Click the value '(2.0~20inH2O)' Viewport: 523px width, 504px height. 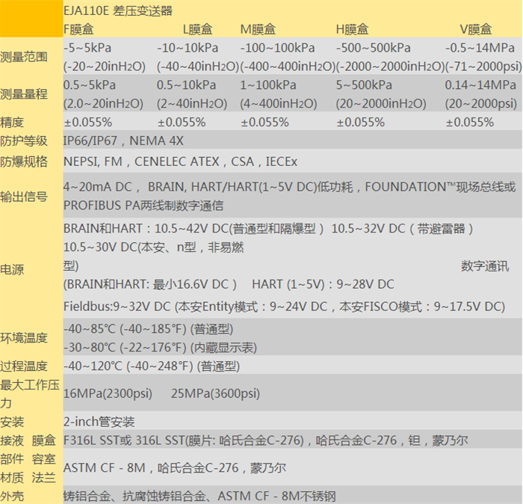(103, 103)
